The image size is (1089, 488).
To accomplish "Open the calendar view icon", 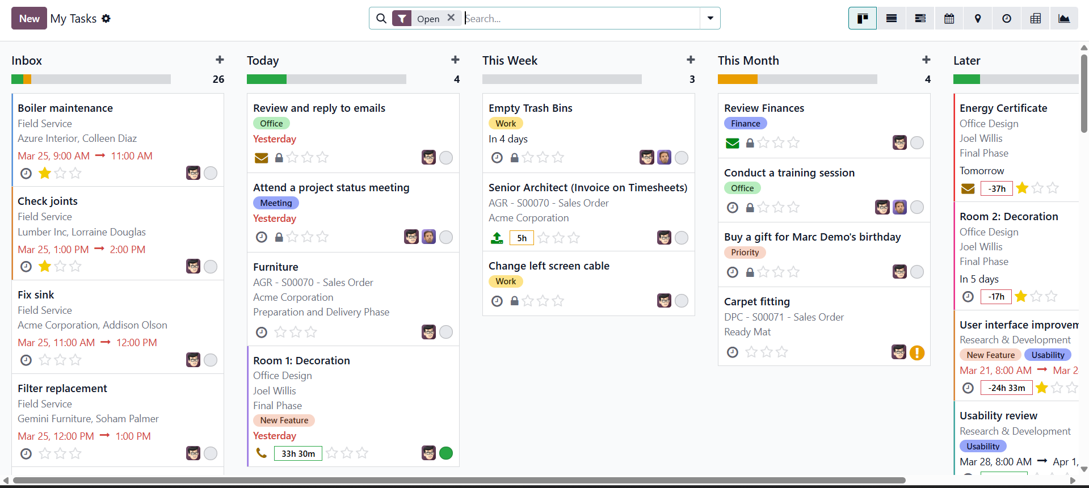I will [x=949, y=19].
